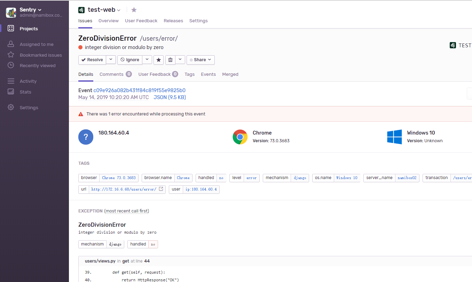The height and width of the screenshot is (282, 472).
Task: Expand the Ignore options dropdown
Action: click(147, 60)
